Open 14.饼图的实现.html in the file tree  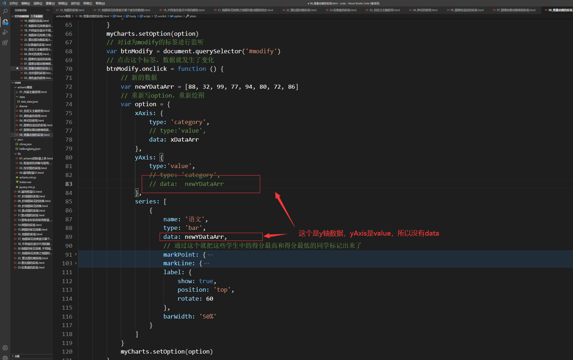click(30, 225)
